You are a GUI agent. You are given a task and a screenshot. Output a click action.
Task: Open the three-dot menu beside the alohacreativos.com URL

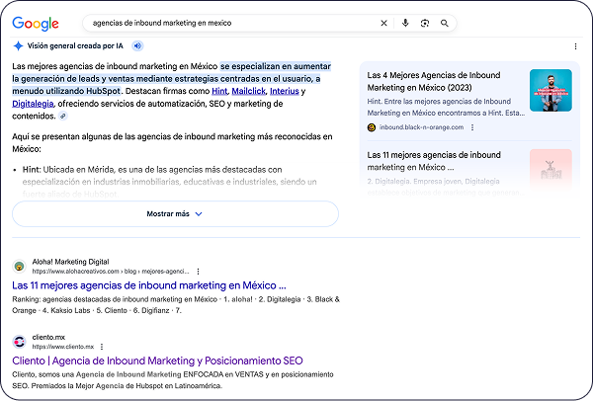[199, 272]
